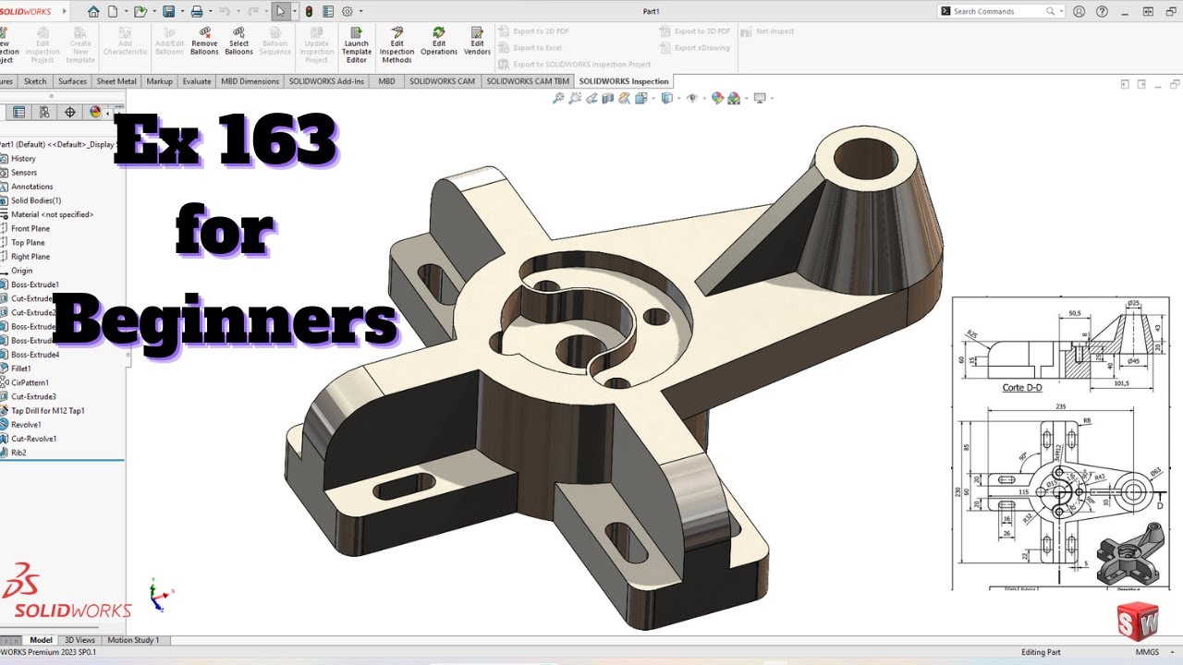Click the Rebuild traffic light icon
Image resolution: width=1183 pixels, height=665 pixels.
tap(309, 11)
